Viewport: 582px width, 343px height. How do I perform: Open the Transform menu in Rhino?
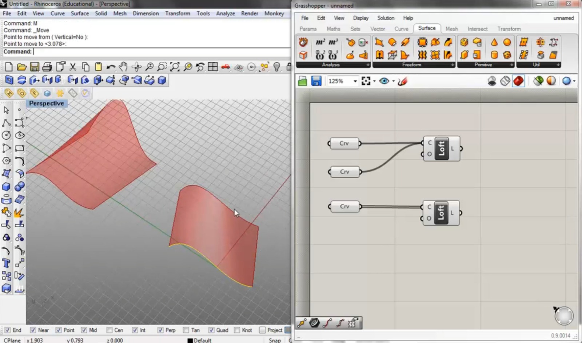pos(178,13)
